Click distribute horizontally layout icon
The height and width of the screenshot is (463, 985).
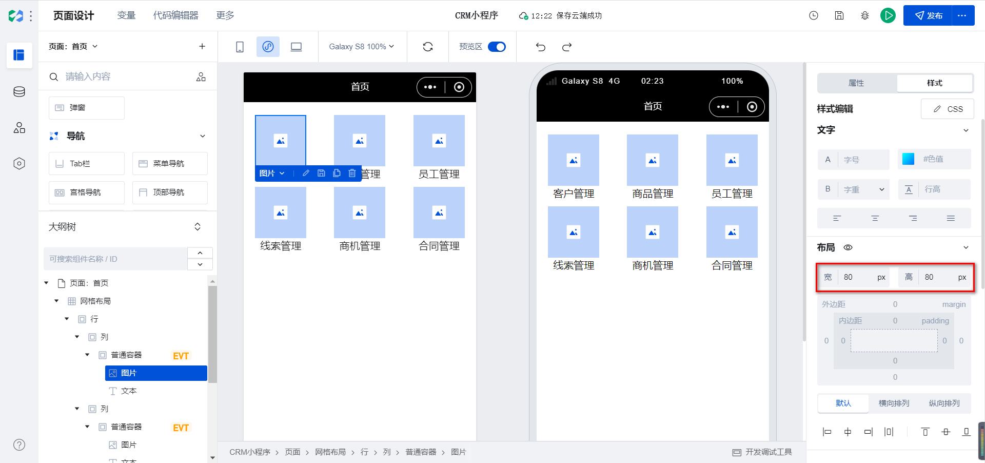(x=889, y=432)
